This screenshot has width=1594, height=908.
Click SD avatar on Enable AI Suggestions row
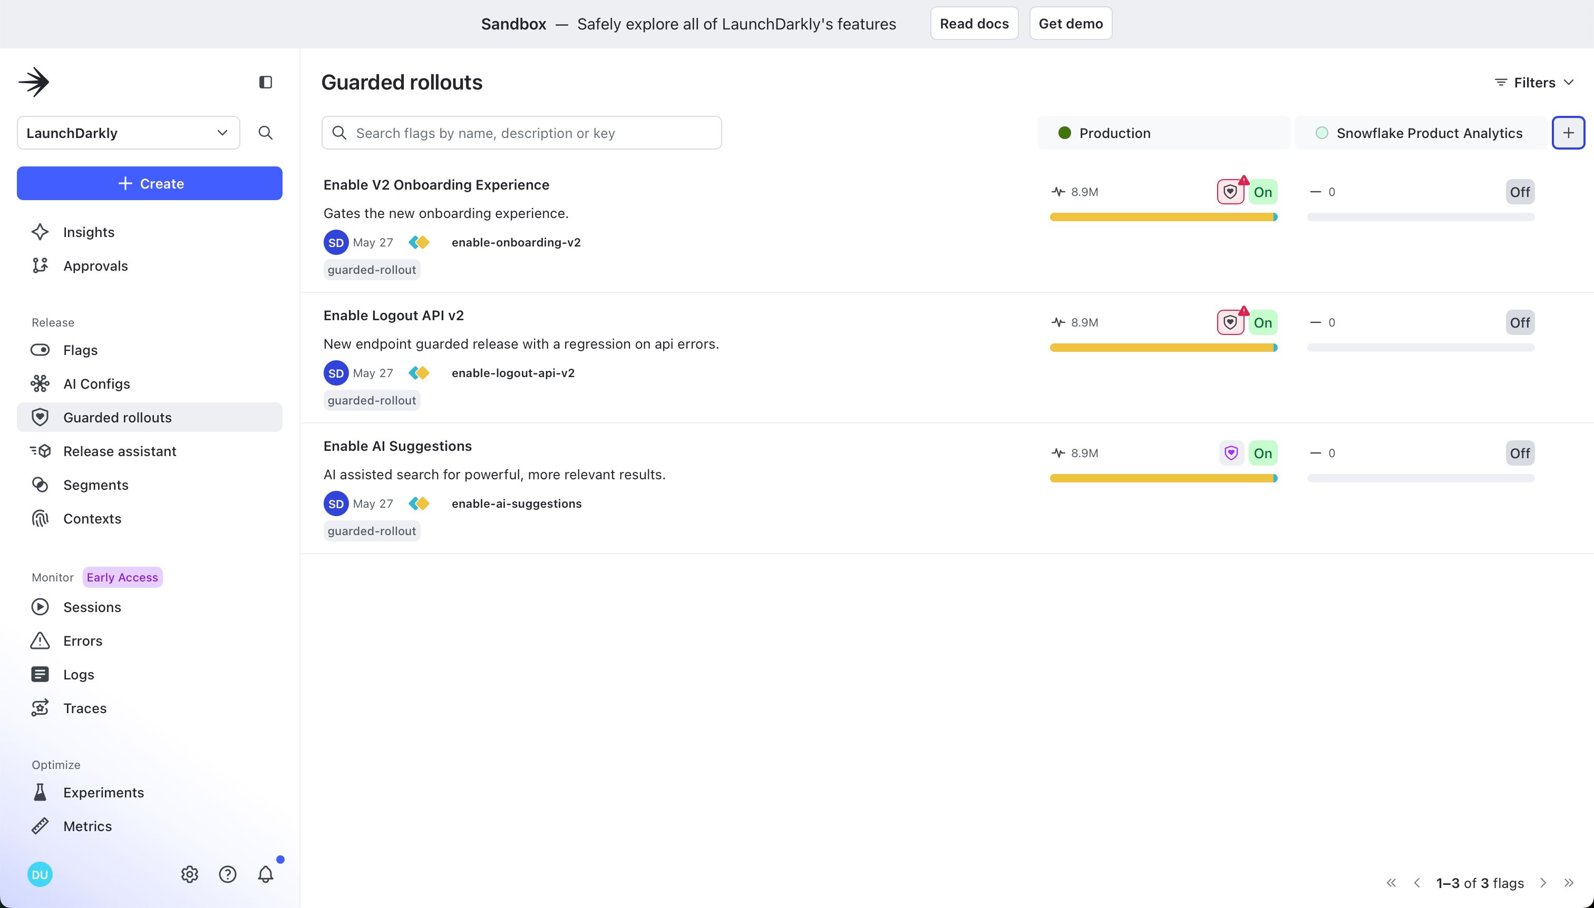336,504
